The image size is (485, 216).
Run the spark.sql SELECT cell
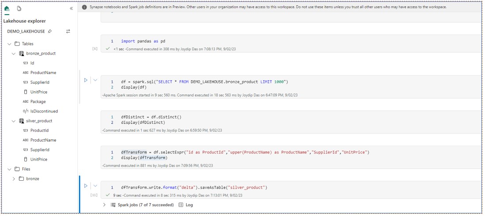pyautogui.click(x=86, y=80)
